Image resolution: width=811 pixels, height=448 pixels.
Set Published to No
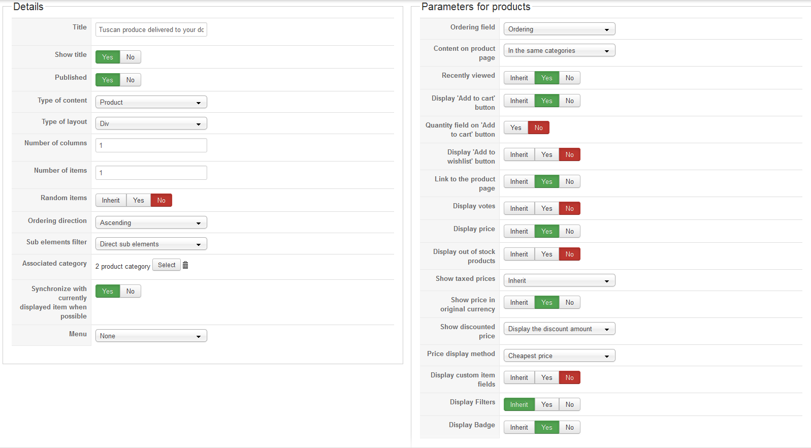[131, 80]
